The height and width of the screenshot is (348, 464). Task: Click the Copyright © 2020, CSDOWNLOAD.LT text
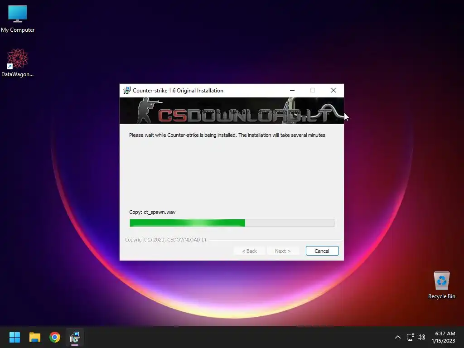[165, 240]
